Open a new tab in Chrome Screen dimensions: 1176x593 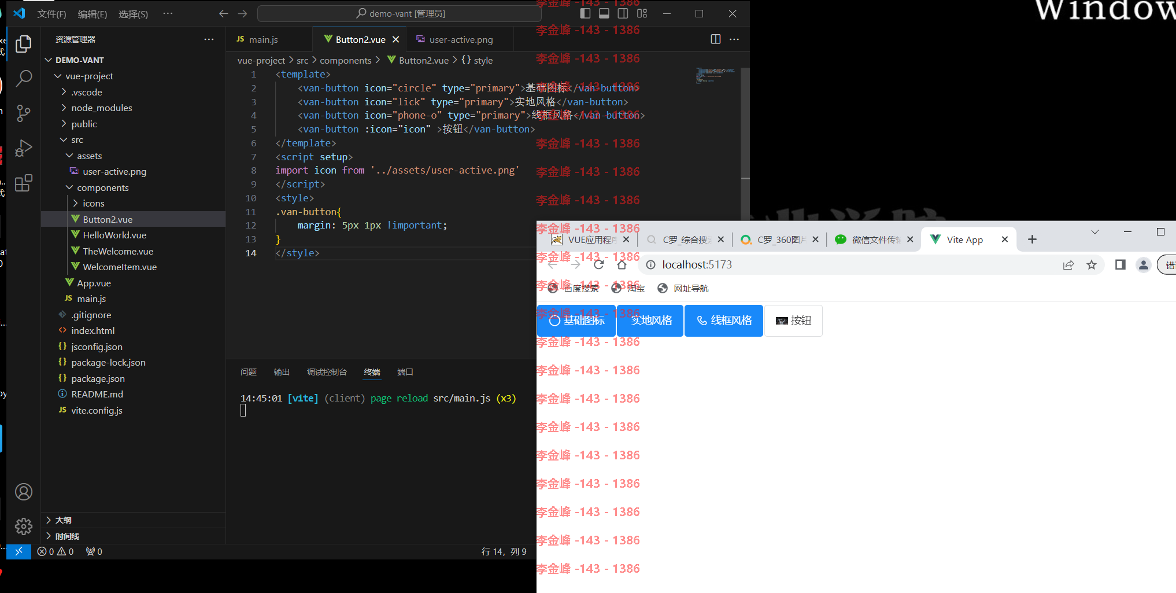tap(1032, 240)
